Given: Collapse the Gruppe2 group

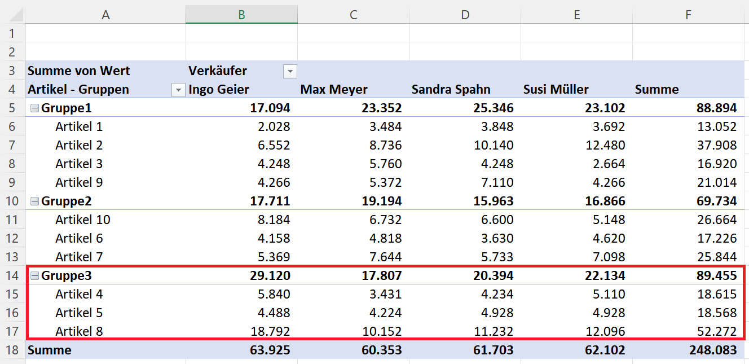Looking at the screenshot, I should pos(35,201).
